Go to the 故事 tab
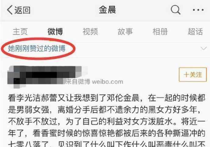The width and height of the screenshot is (210, 147). tap(125, 32)
